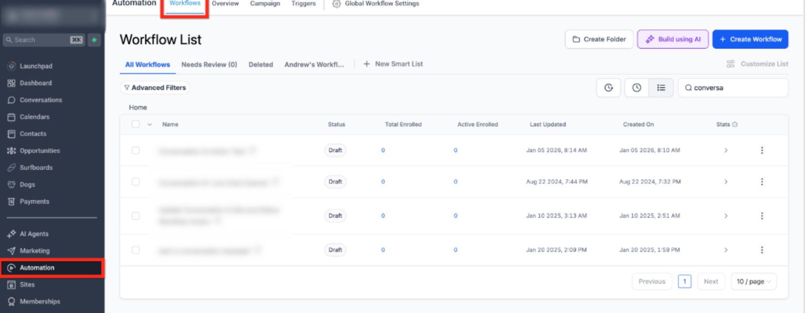Expand stats chevron for Jan 05 2026 row

click(x=726, y=150)
